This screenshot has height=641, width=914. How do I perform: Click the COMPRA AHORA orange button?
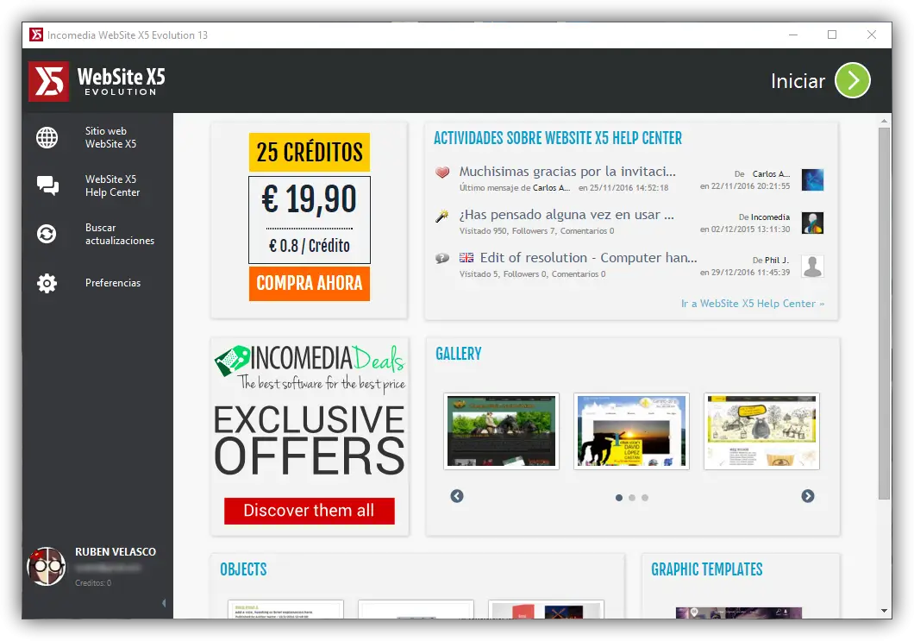pos(310,284)
